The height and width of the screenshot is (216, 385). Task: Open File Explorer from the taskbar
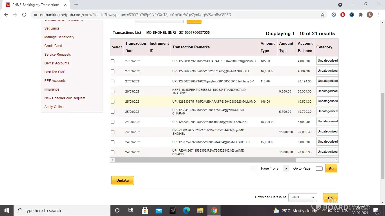[200, 210]
